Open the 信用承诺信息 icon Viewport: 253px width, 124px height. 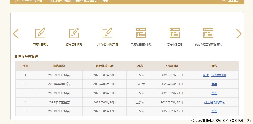(x=175, y=33)
